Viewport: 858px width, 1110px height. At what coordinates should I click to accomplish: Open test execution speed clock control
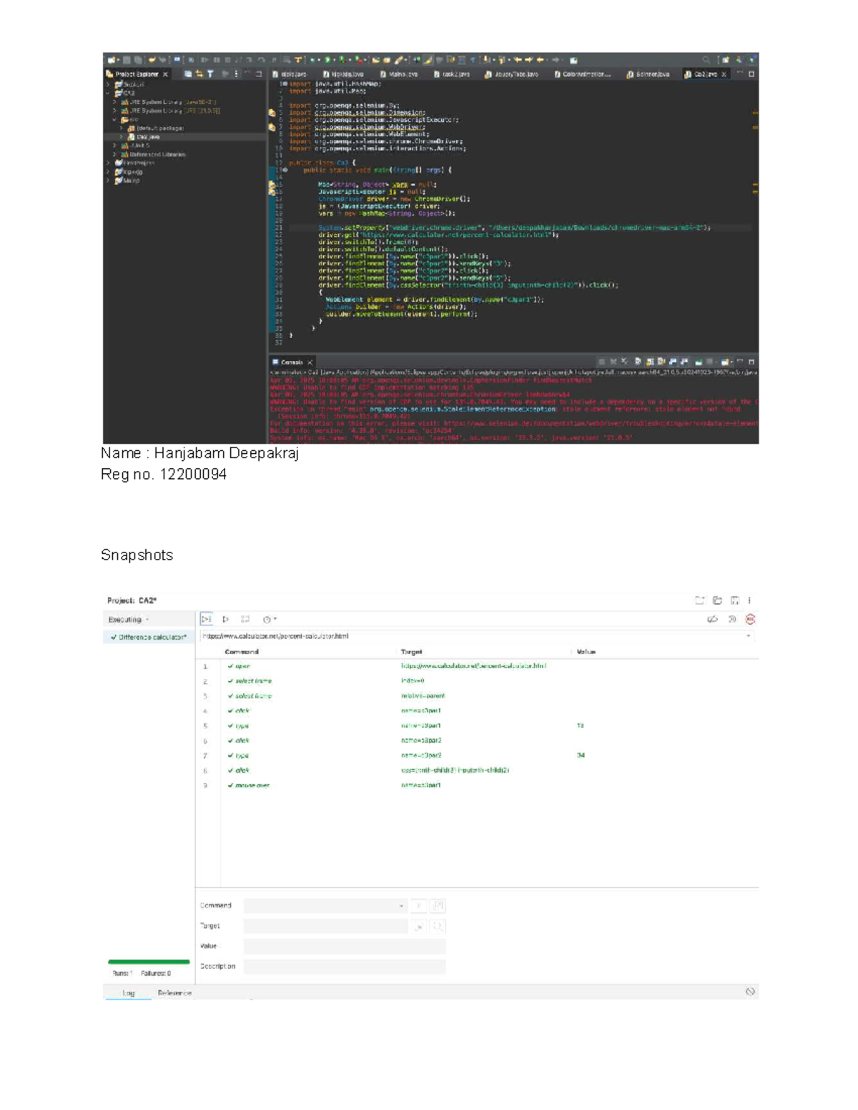269,619
